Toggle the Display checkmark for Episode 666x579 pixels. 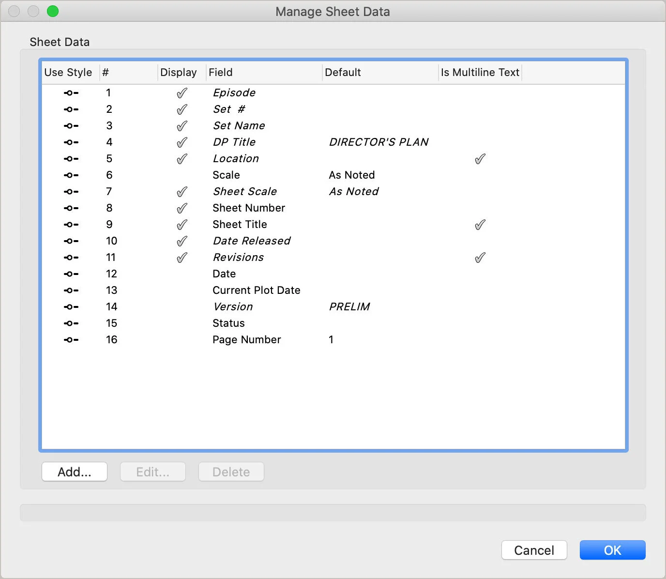(182, 92)
